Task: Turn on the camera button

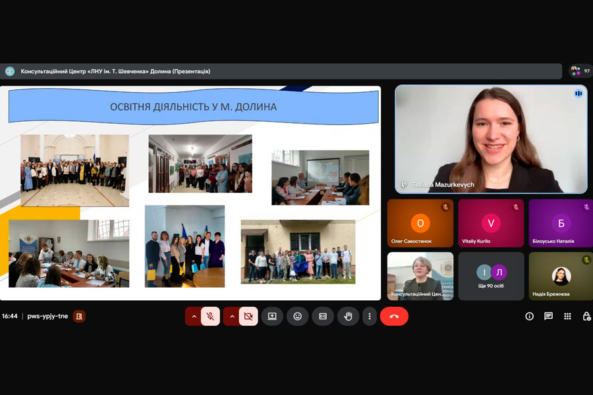Action: click(x=248, y=317)
